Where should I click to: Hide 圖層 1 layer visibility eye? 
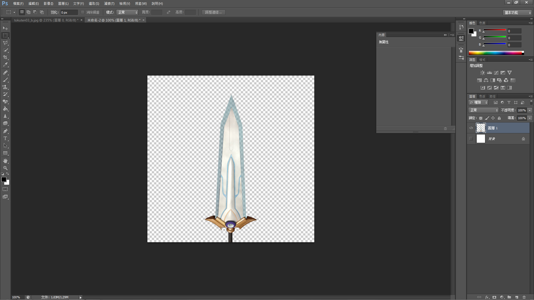coord(471,128)
